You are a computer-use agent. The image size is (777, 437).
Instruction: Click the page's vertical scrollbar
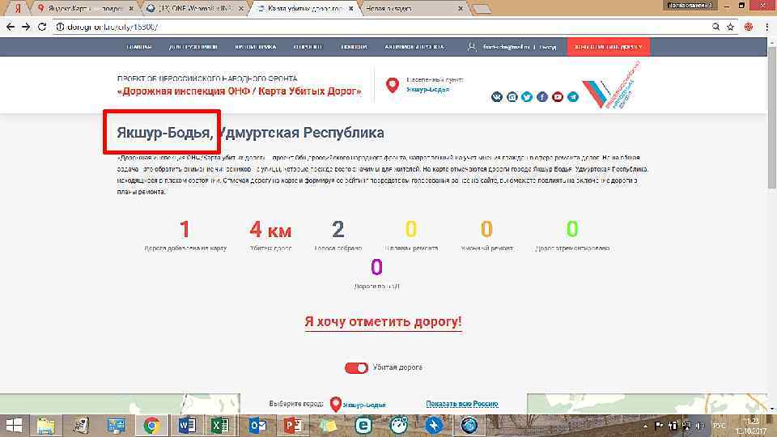[771, 117]
